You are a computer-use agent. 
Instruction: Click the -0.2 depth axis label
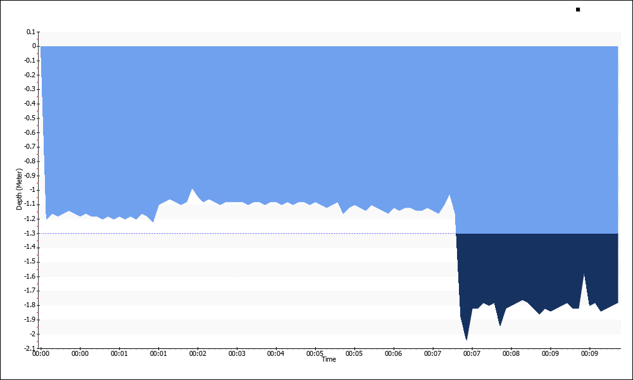[30, 75]
